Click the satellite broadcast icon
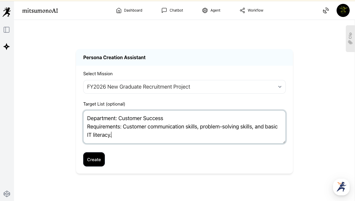 point(326,10)
